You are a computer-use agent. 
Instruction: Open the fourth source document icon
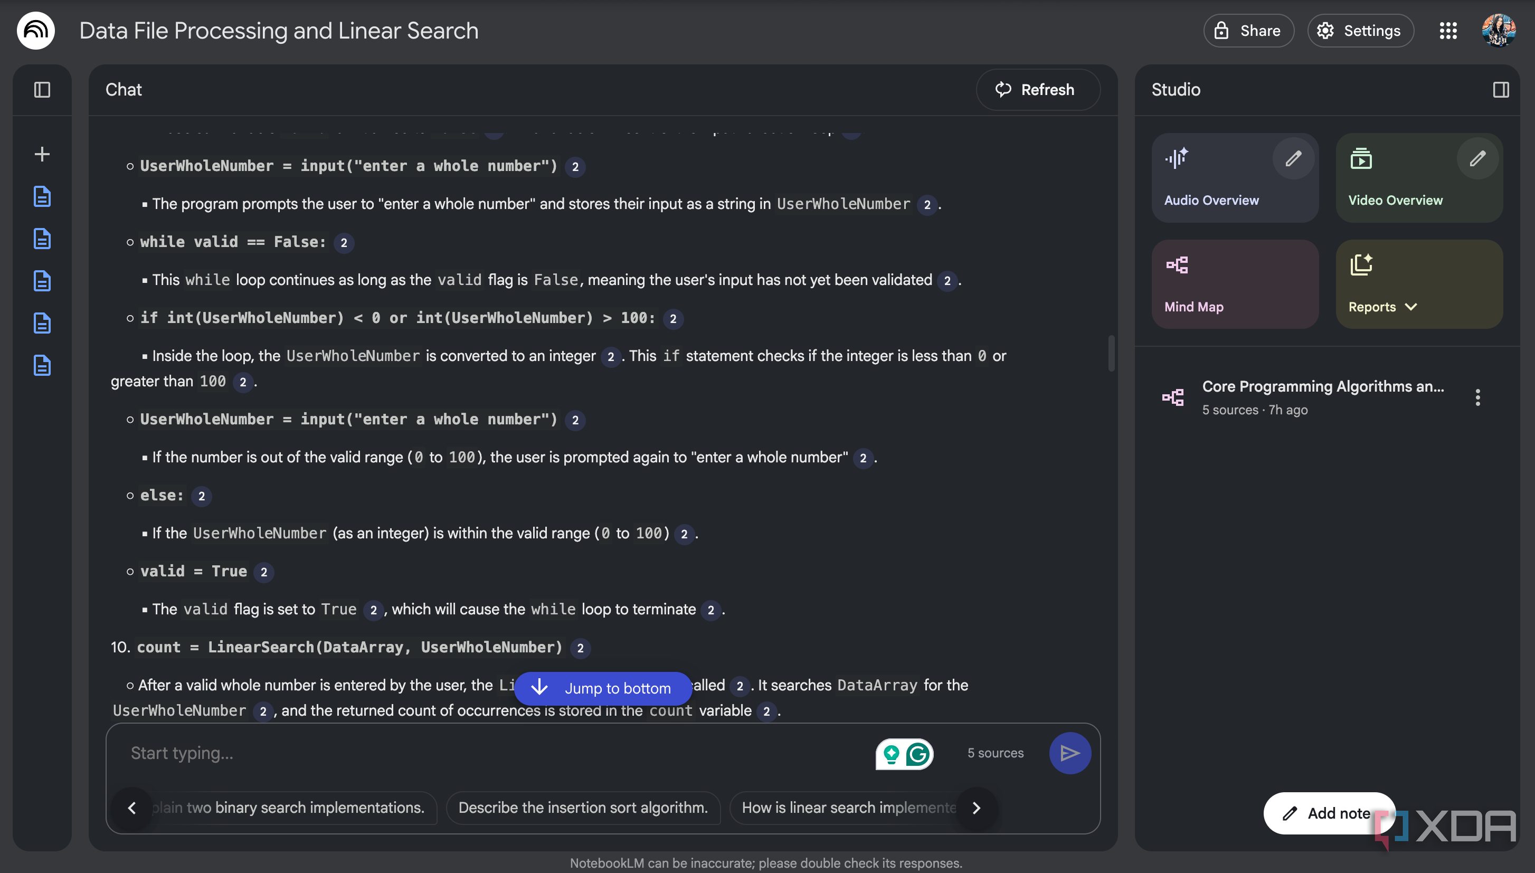42,323
